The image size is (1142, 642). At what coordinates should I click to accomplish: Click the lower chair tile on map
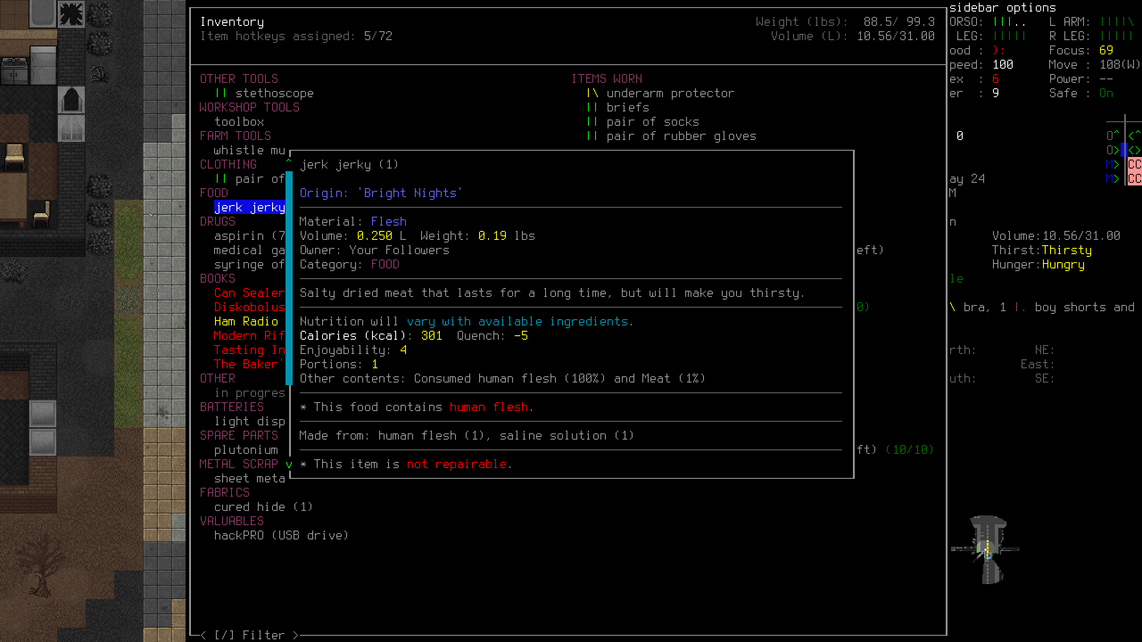pos(42,214)
